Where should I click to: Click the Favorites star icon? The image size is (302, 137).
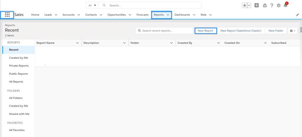[x=244, y=5]
